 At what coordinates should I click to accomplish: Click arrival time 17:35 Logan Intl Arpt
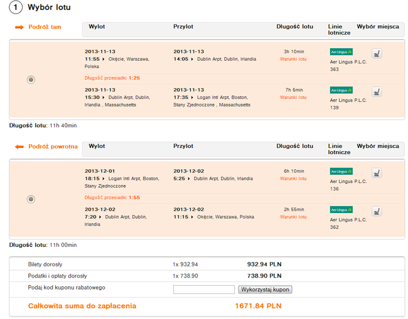pyautogui.click(x=212, y=101)
